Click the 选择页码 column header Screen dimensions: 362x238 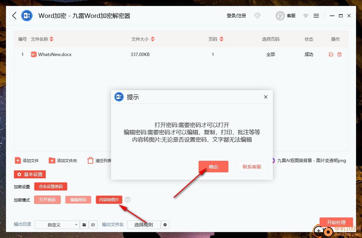tap(271, 39)
